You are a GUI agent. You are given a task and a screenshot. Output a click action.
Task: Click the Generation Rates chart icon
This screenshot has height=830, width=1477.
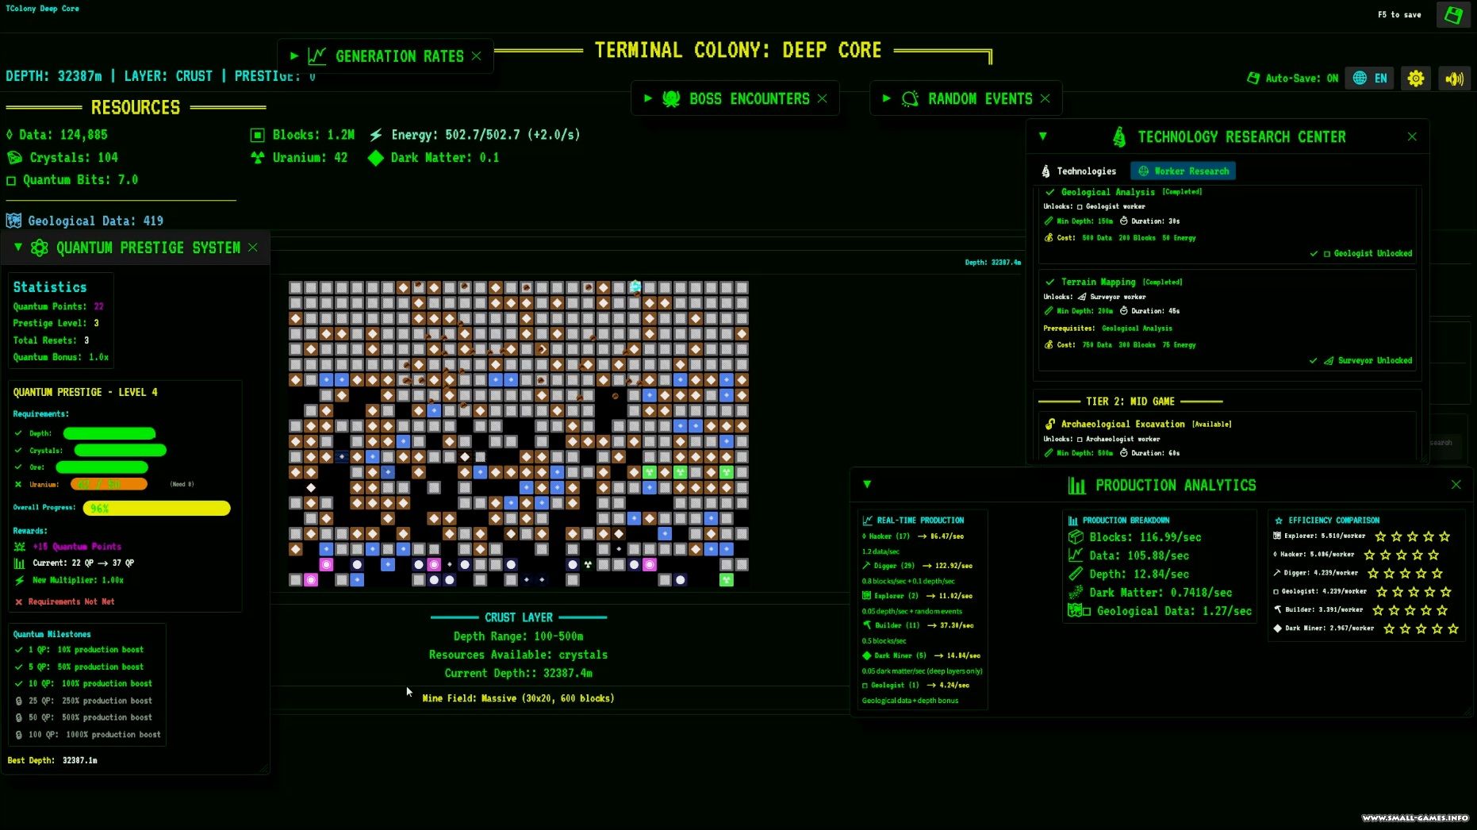point(317,56)
